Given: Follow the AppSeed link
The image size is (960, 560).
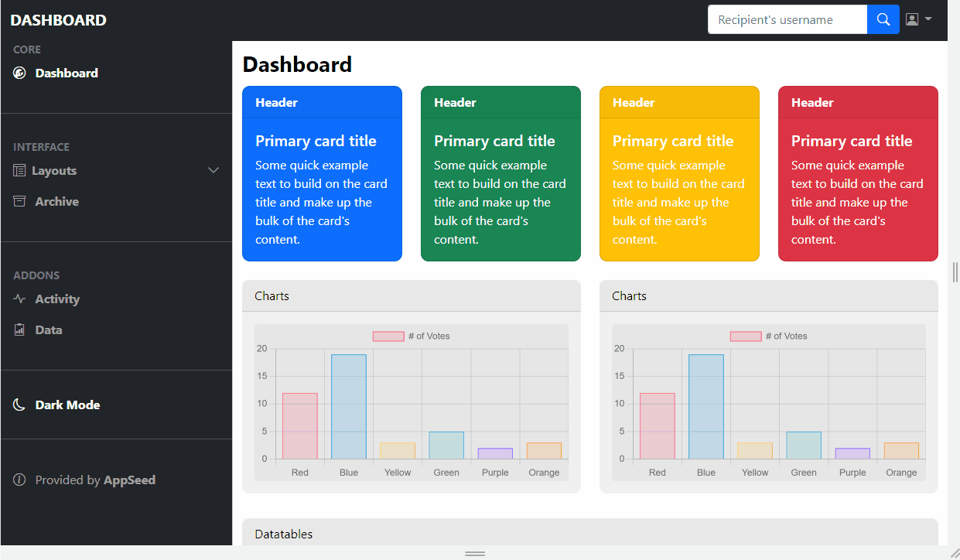Looking at the screenshot, I should [129, 480].
